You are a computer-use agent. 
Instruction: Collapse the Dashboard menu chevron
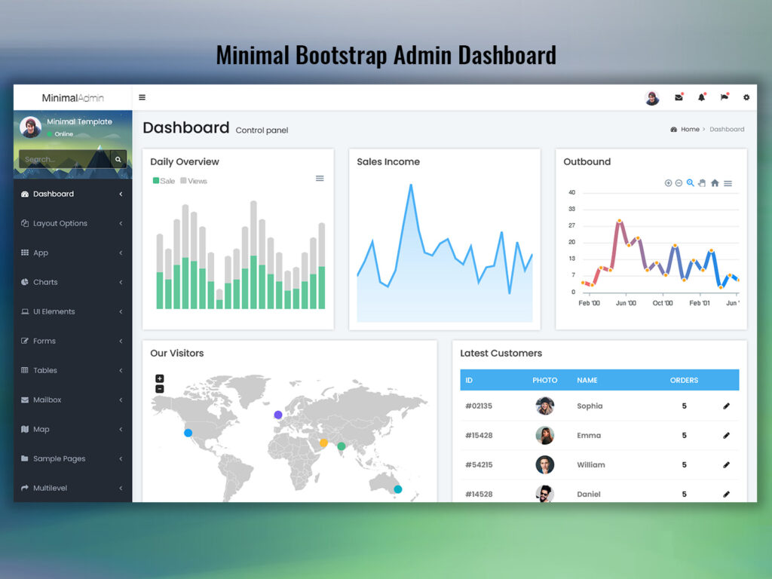point(121,194)
